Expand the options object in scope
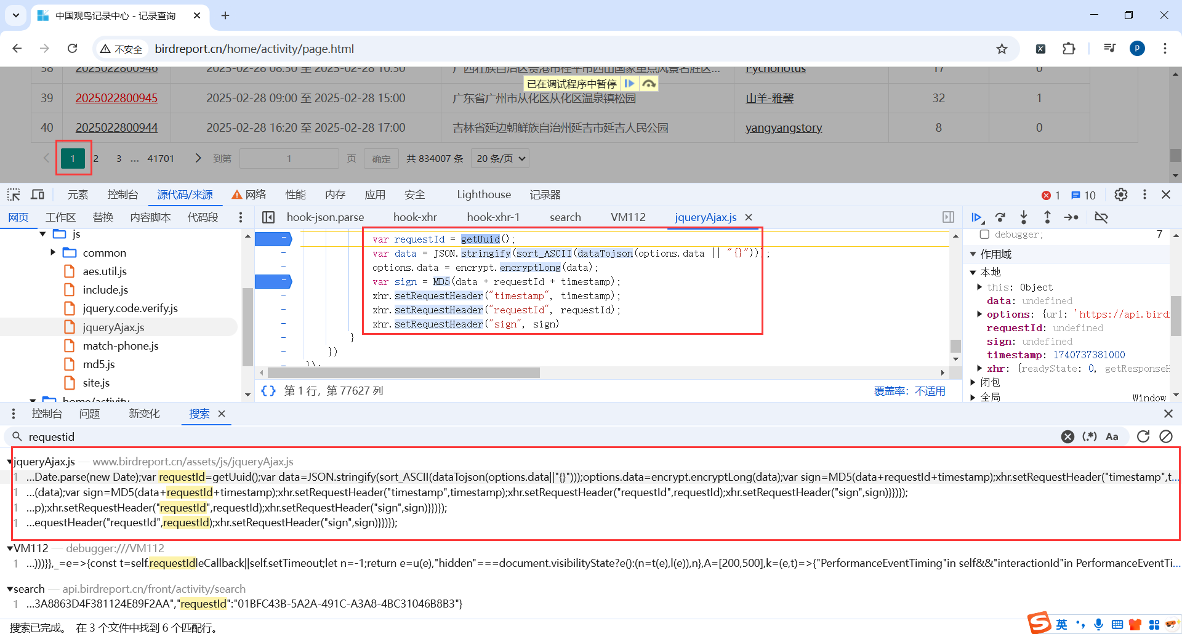The image size is (1182, 634). point(979,315)
